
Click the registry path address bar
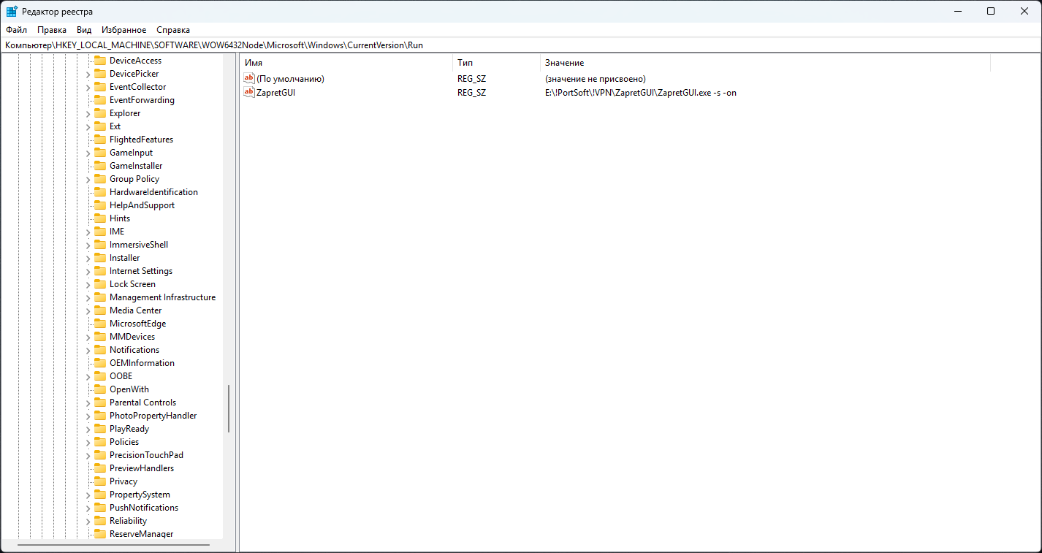512,45
